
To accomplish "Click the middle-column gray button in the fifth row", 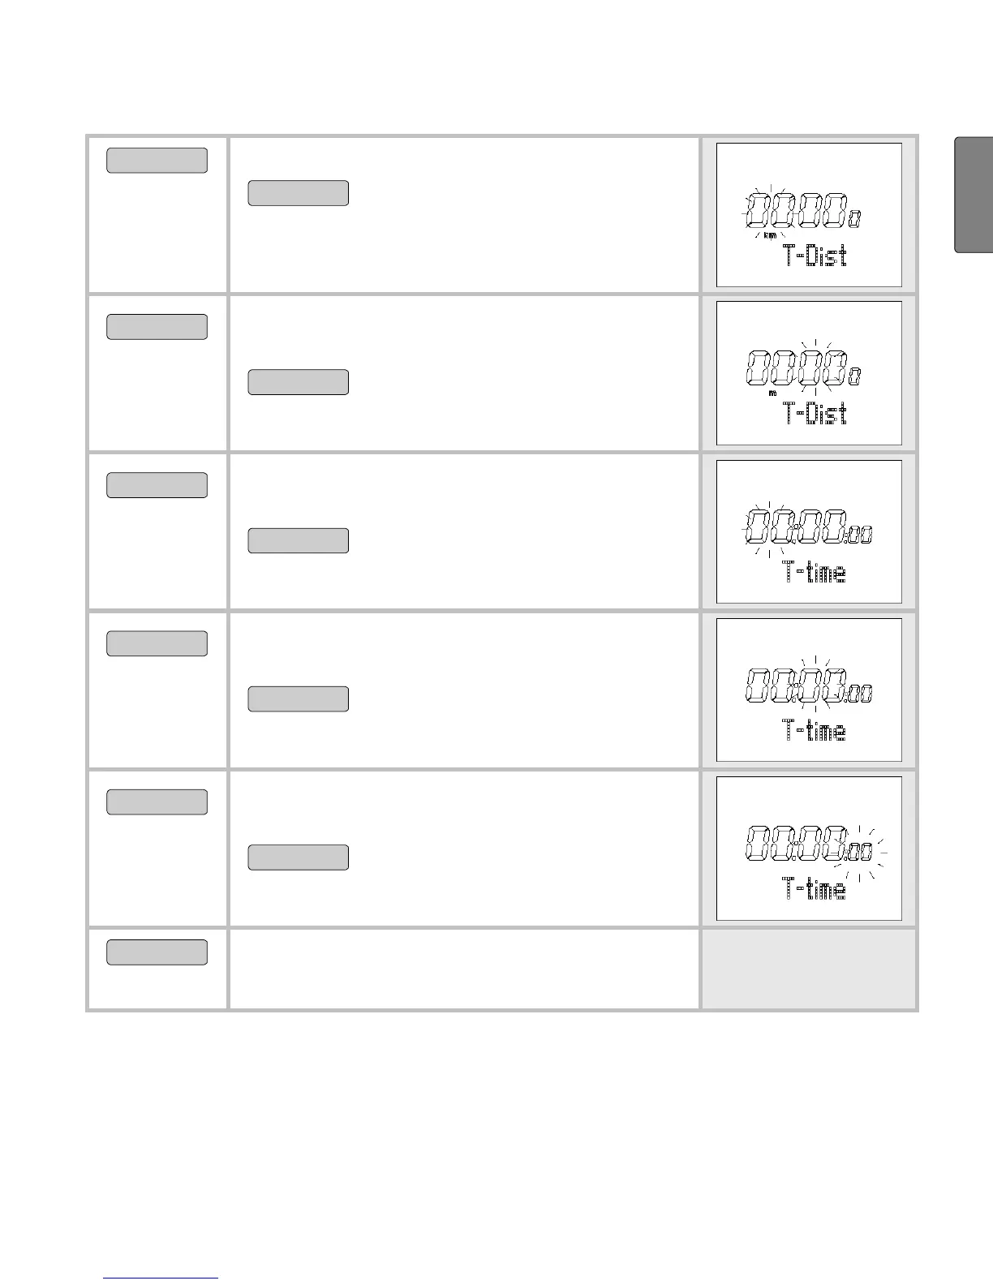I will [x=298, y=857].
